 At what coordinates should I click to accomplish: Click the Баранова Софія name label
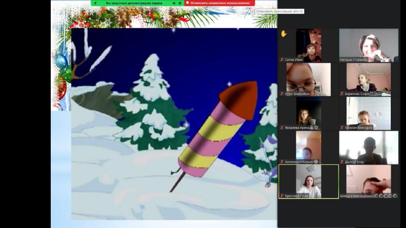358,93
